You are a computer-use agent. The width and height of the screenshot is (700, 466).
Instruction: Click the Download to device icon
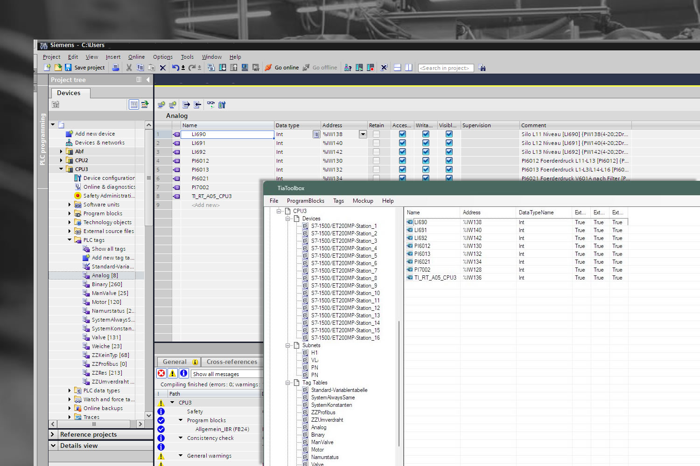pyautogui.click(x=223, y=68)
